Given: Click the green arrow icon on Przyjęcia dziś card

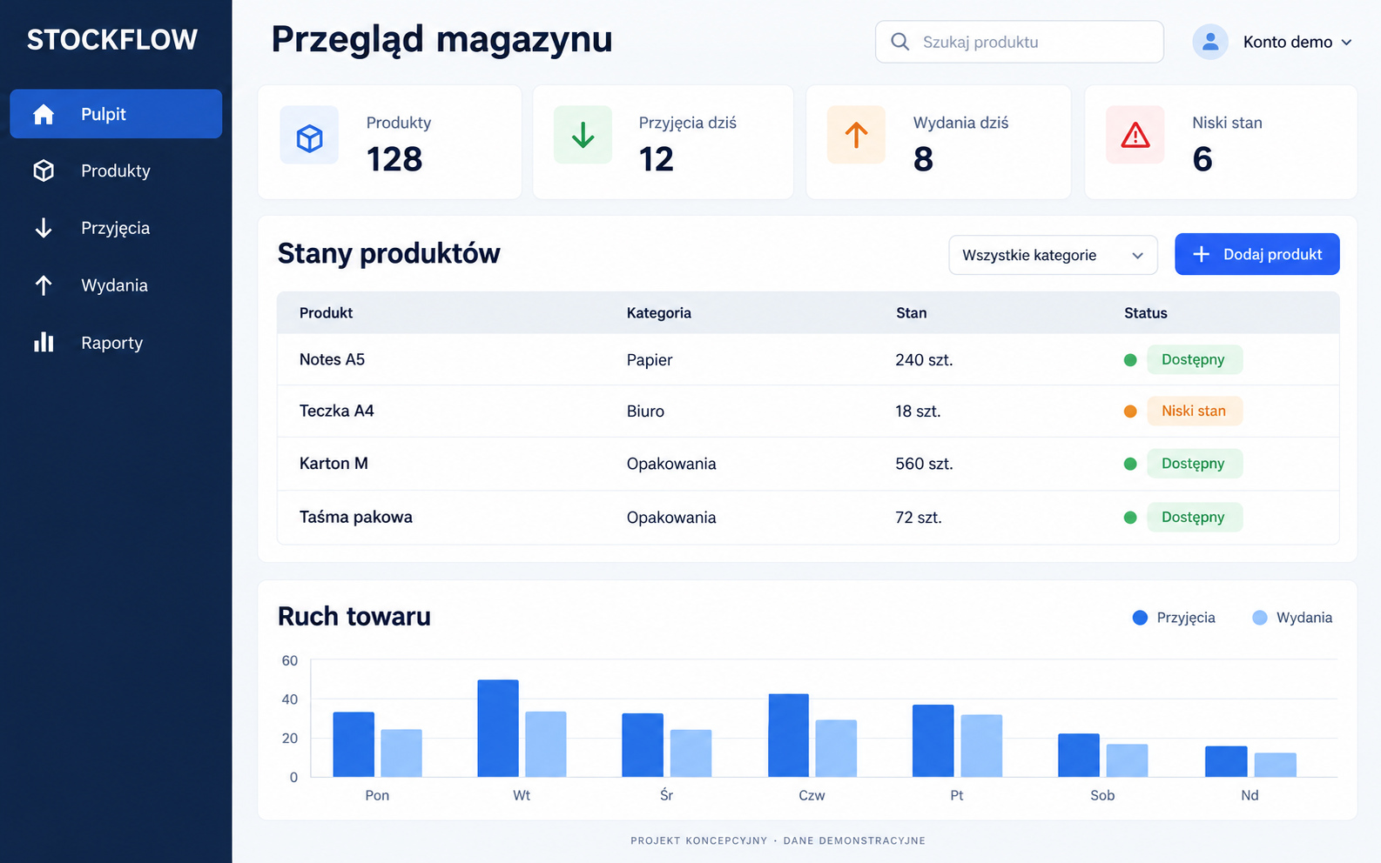Looking at the screenshot, I should (583, 136).
